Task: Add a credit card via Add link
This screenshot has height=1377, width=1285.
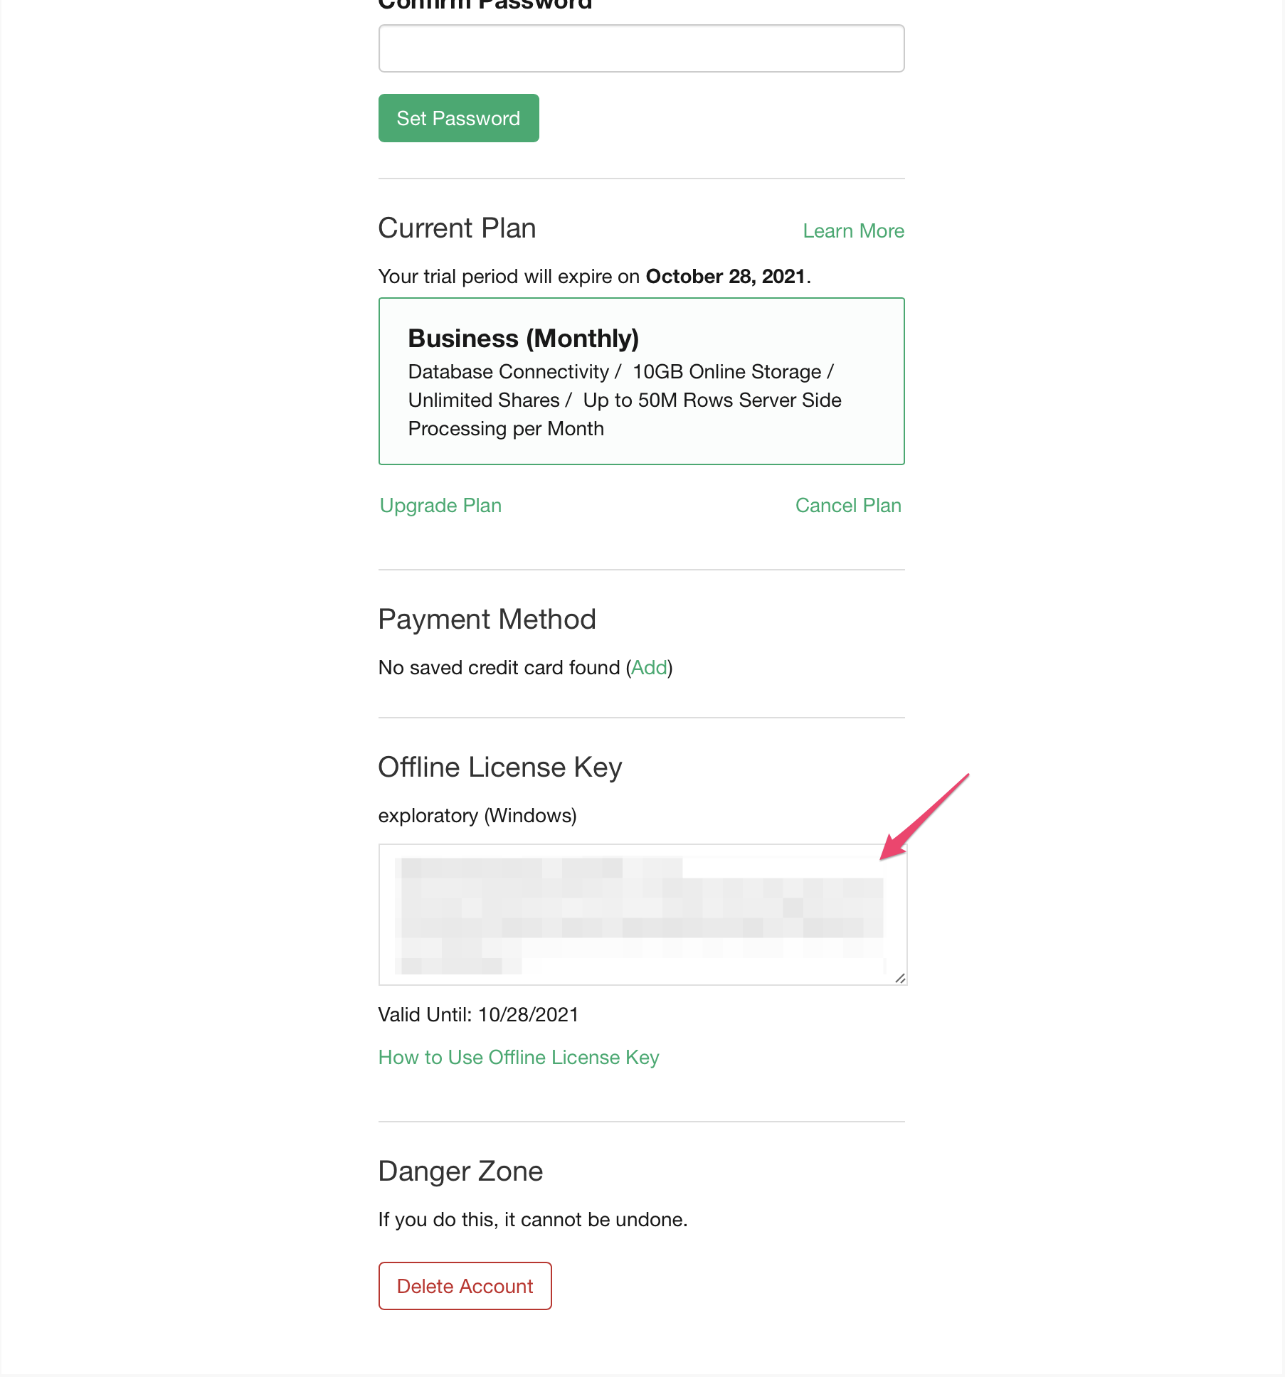Action: [649, 668]
